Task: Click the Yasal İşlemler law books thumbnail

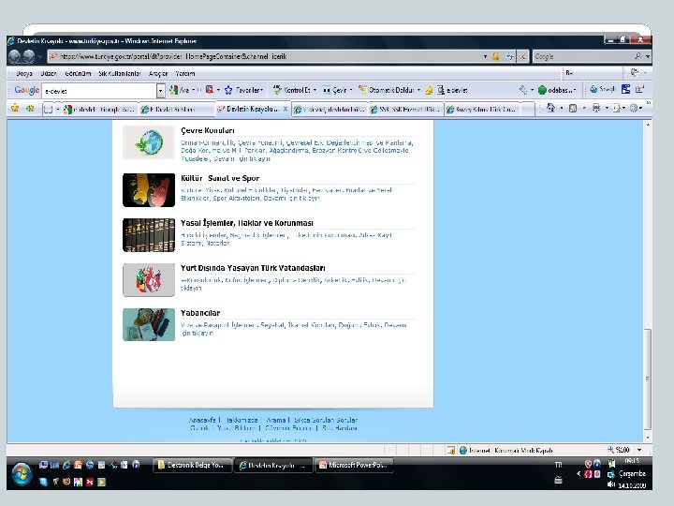Action: [149, 235]
